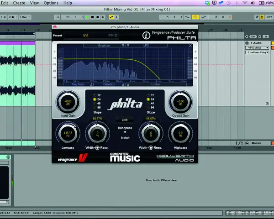Viewport: 274px width, 219px height.
Task: Click the Init preset name field
Action: pyautogui.click(x=86, y=36)
